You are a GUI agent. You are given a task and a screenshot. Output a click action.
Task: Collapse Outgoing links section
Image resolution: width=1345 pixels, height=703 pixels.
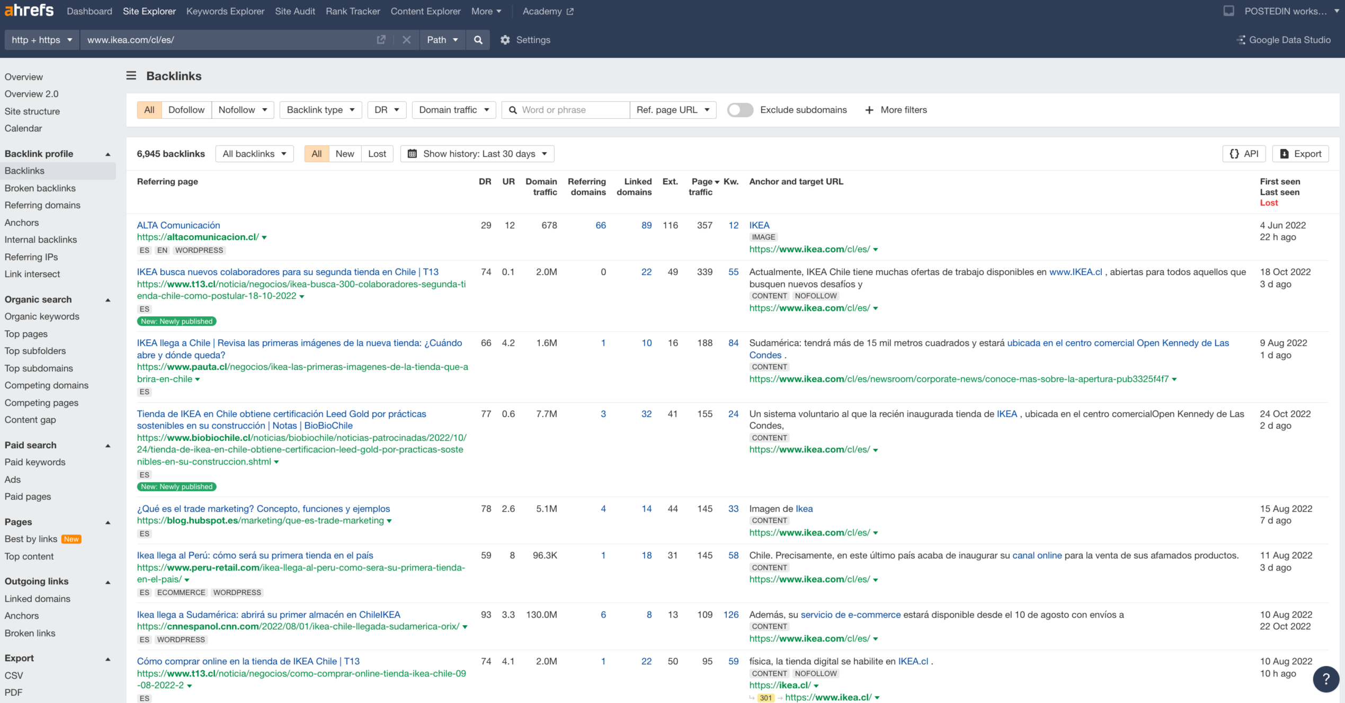point(108,582)
